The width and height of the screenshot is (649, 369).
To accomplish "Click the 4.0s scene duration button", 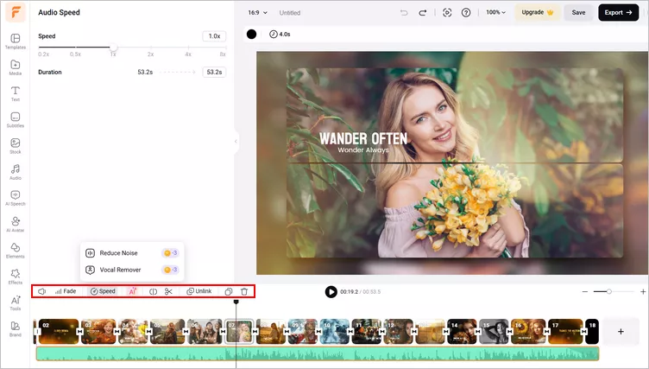I will pyautogui.click(x=280, y=34).
